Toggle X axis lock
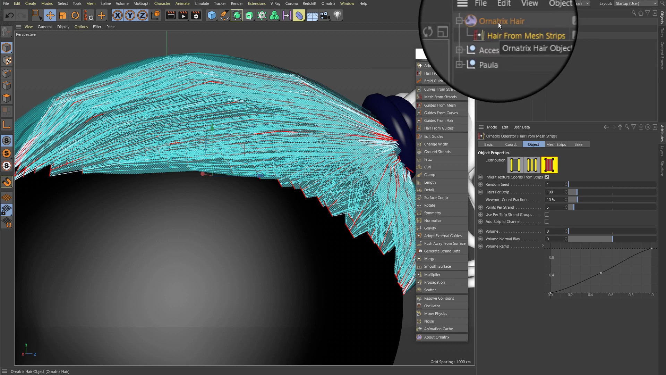The width and height of the screenshot is (666, 375). pyautogui.click(x=118, y=16)
